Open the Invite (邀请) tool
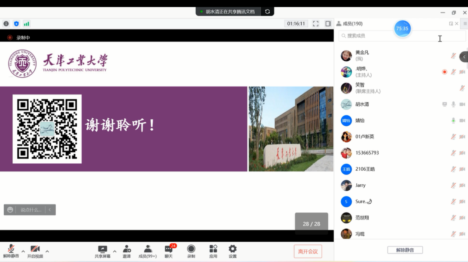468x262 pixels. [127, 252]
